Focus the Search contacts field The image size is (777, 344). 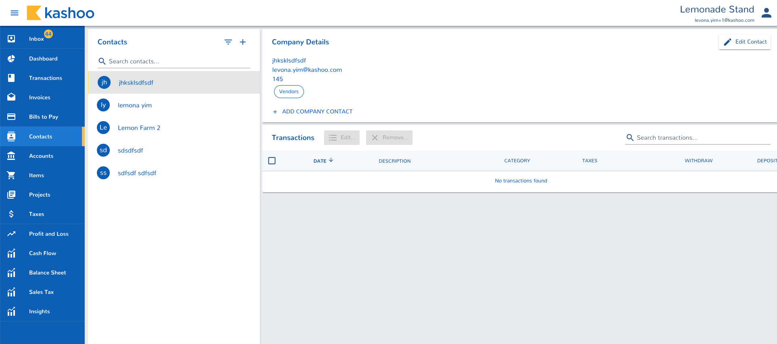tap(178, 61)
